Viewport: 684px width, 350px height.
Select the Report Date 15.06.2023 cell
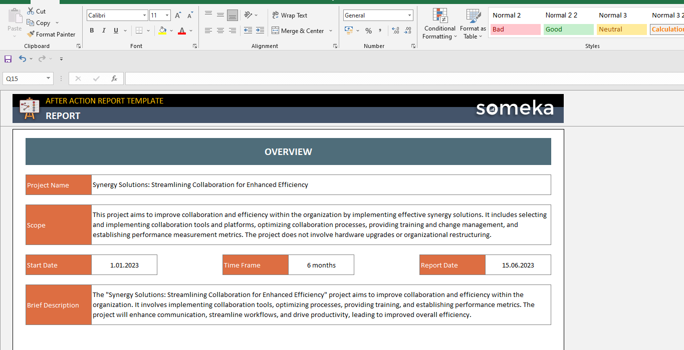click(518, 265)
